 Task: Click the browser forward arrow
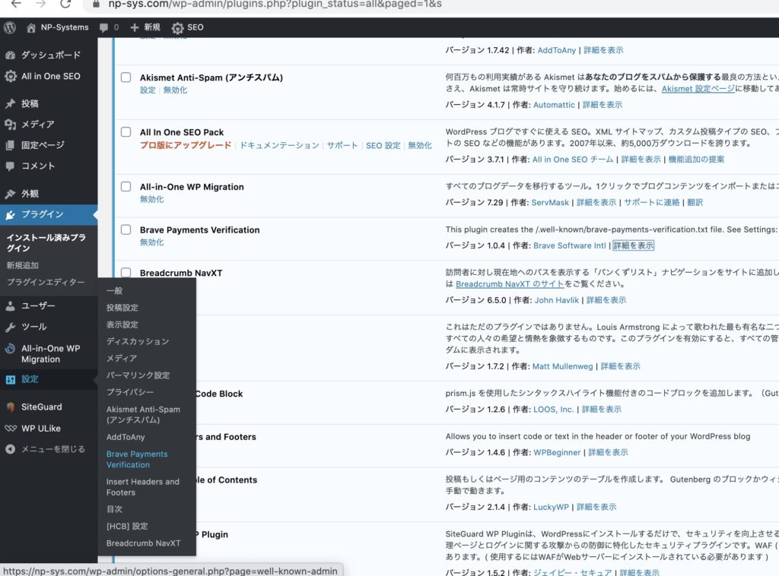(x=41, y=4)
